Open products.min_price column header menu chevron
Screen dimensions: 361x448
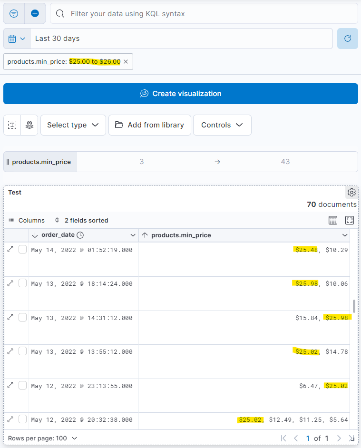coord(345,235)
